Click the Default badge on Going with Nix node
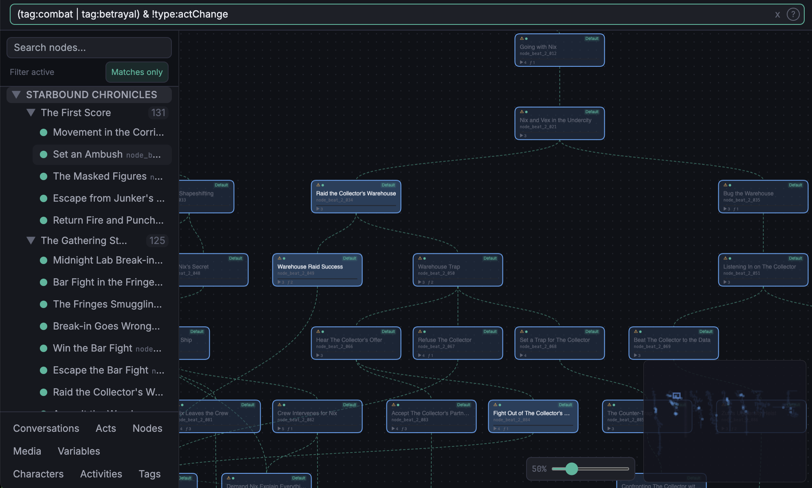The height and width of the screenshot is (488, 812). click(591, 38)
